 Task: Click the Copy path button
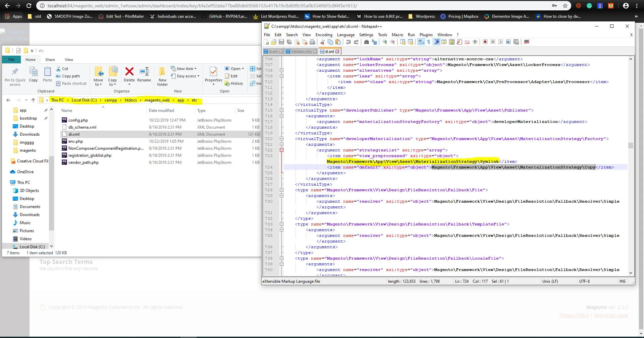70,76
